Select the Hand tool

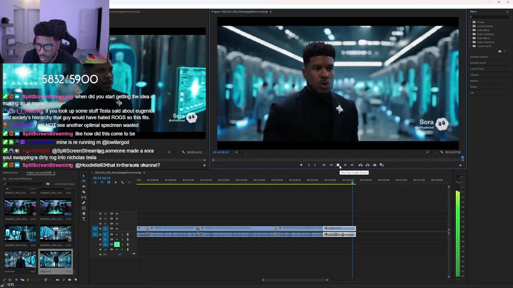coord(84,214)
